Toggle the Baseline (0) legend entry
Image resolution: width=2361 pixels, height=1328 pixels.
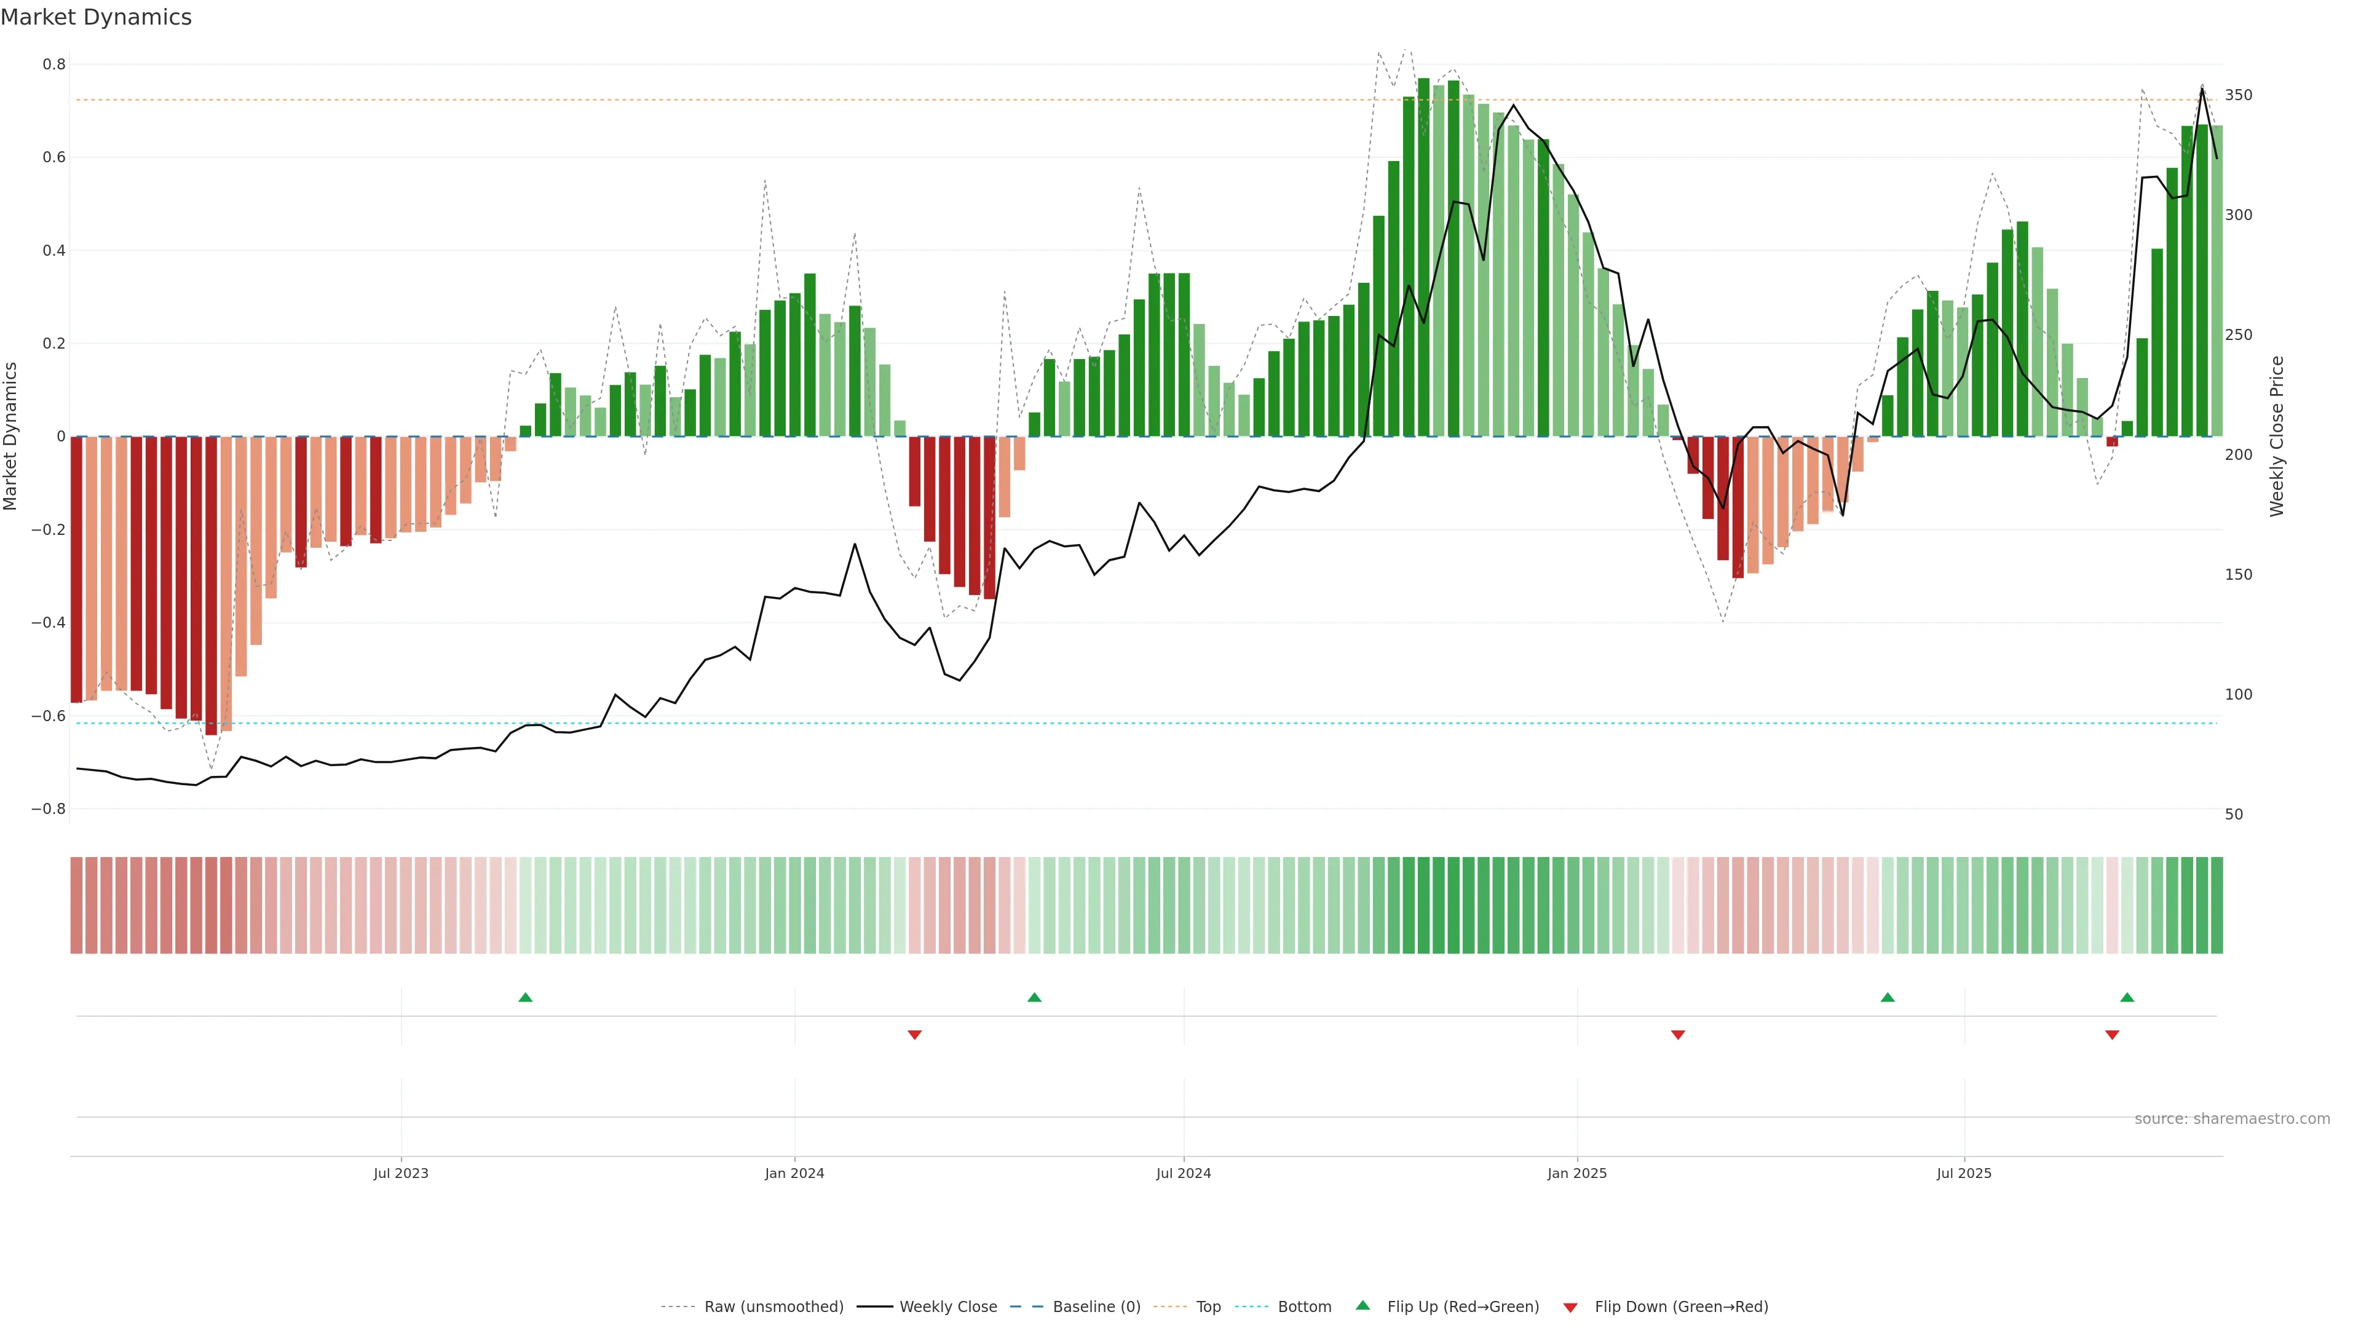1096,1307
